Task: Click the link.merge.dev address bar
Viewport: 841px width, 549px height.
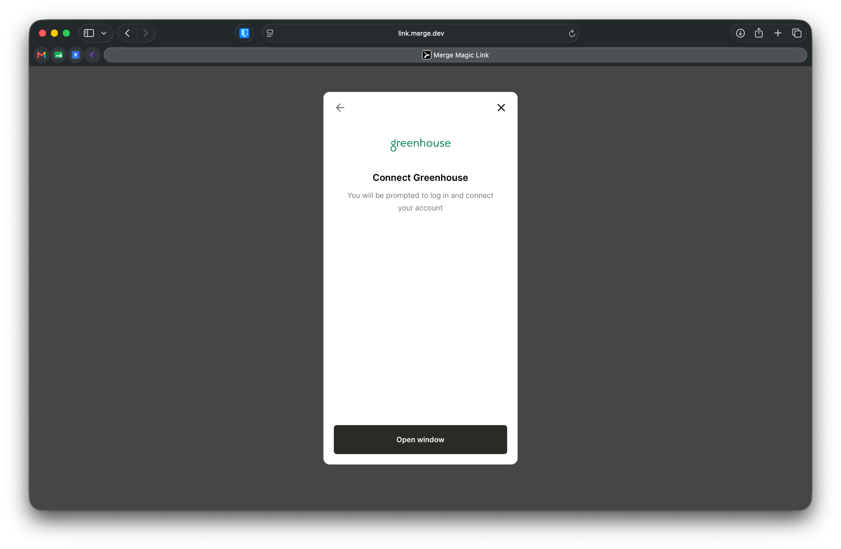Action: 420,33
